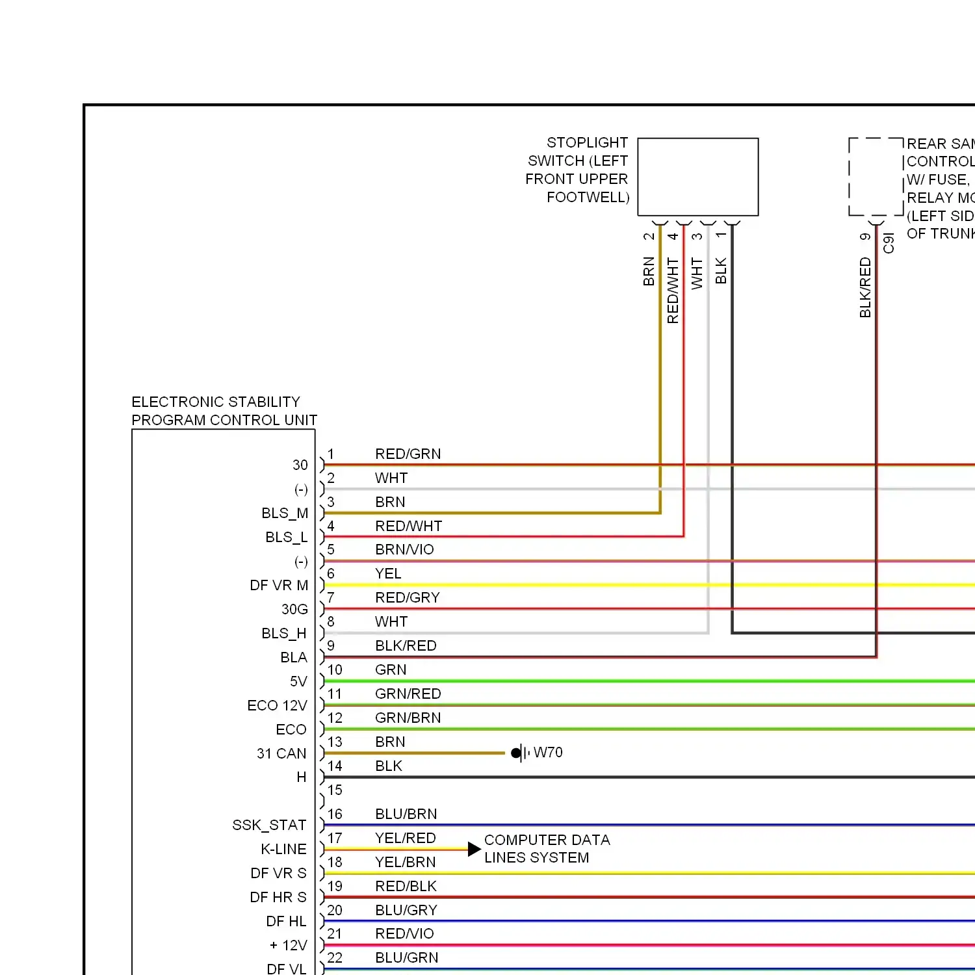Click the RED/GRN wire label on pin 1
Image resolution: width=975 pixels, height=975 pixels.
click(x=408, y=454)
